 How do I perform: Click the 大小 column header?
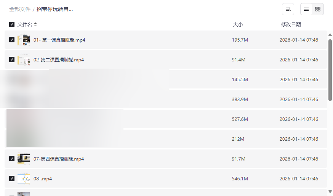(238, 24)
